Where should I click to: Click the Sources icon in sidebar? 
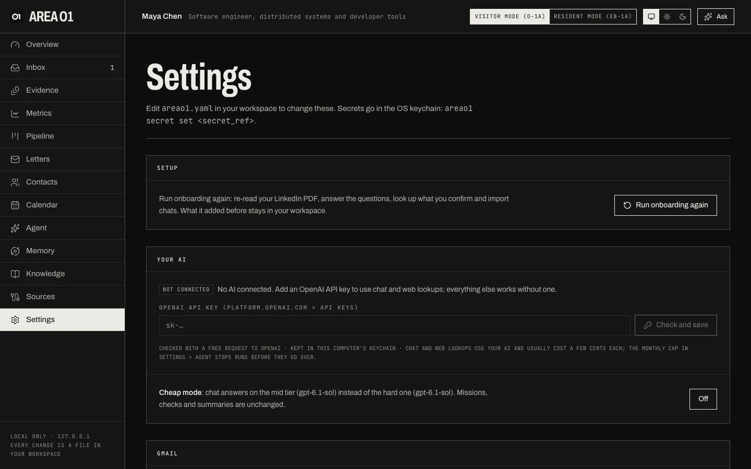[x=15, y=297]
